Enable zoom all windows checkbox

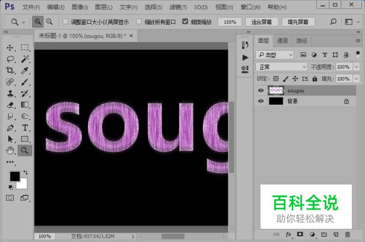139,22
